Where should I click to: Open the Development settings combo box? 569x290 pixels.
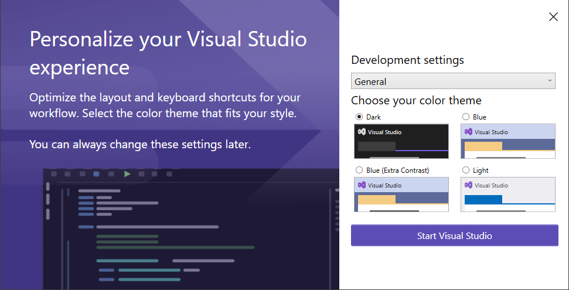(452, 81)
